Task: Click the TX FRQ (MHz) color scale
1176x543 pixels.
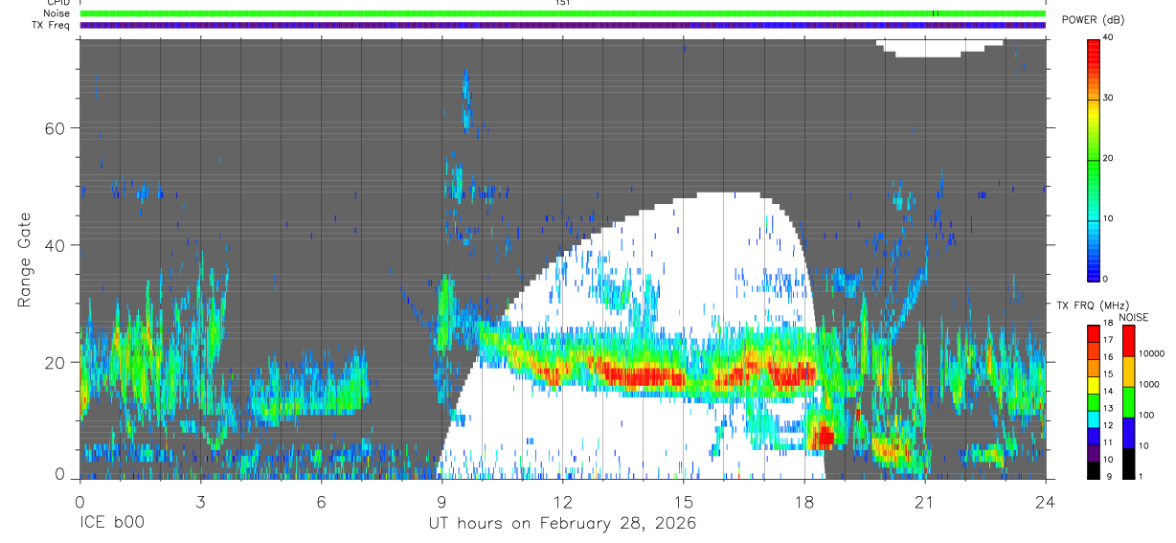Action: click(1094, 402)
